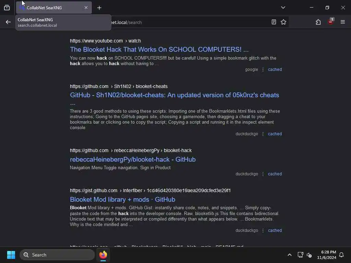Expand options dots for rebeccaHeinebergPy result
The image size is (351, 263).
click(263, 174)
